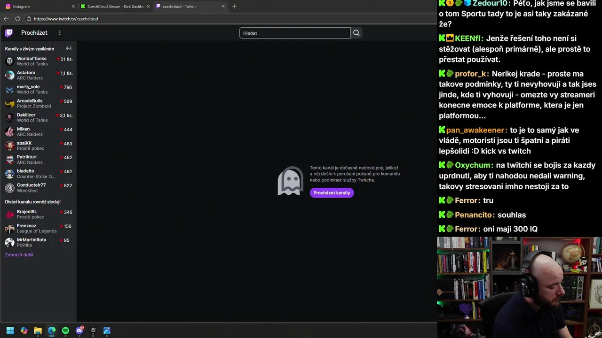Screen dimensions: 602x338
Task: Click the Edge browser taskbar icon
Action: [x=52, y=330]
